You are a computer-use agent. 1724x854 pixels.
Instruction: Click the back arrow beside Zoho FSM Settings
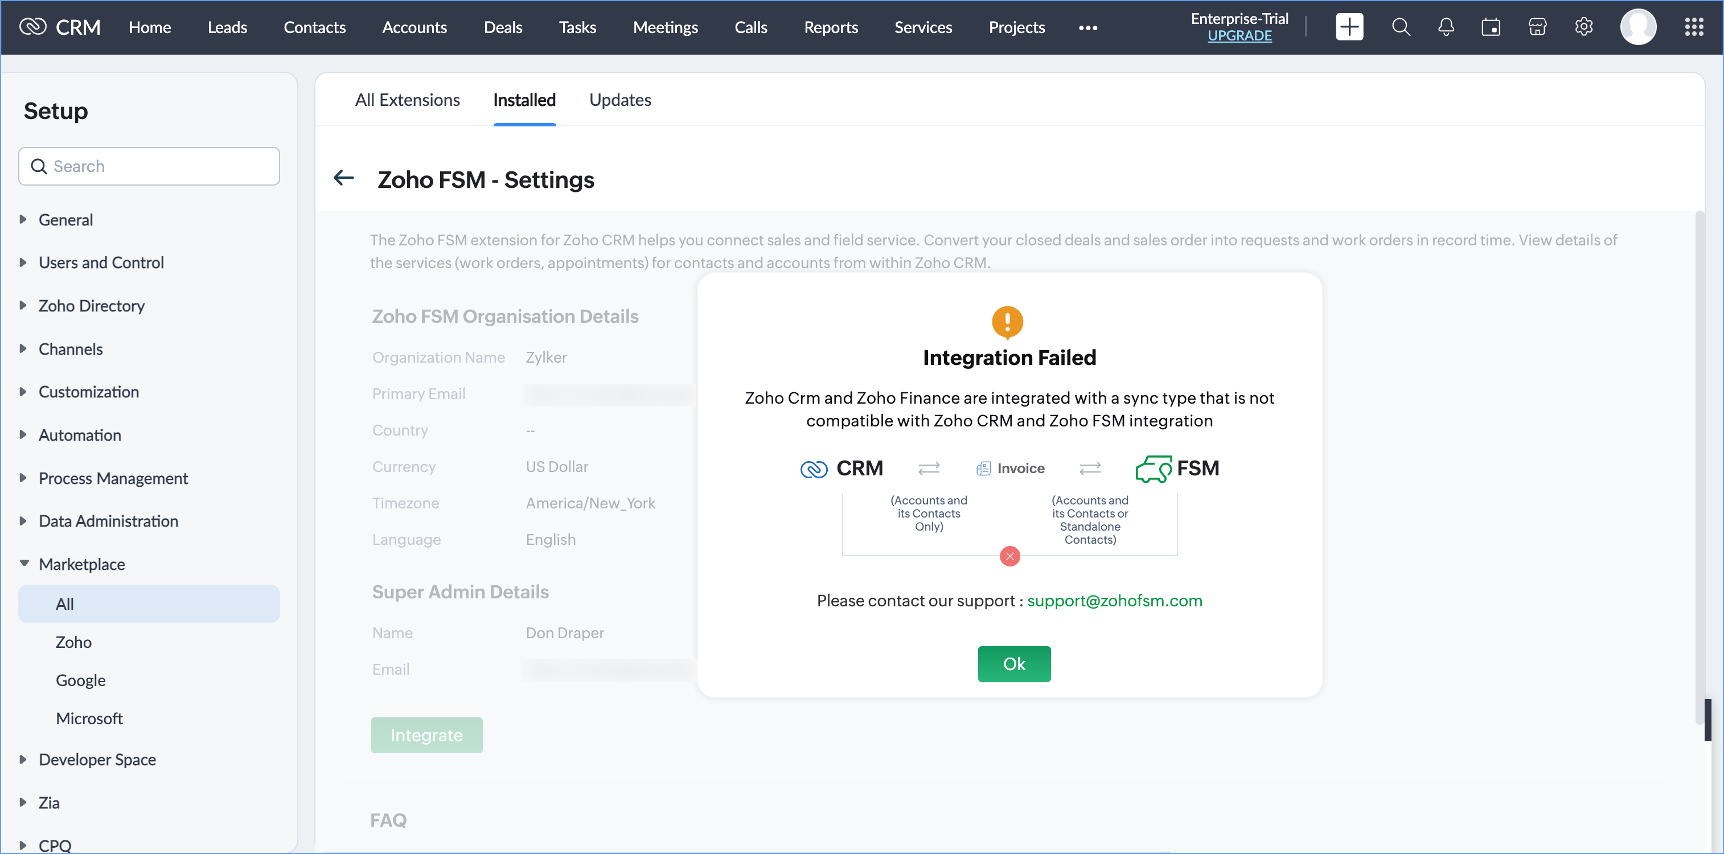coord(344,178)
